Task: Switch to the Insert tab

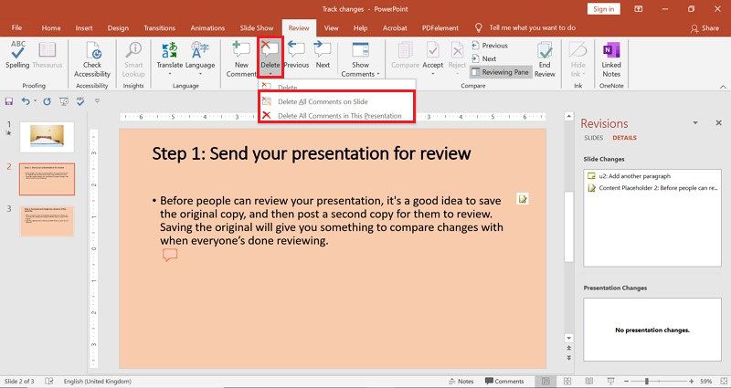Action: [84, 28]
